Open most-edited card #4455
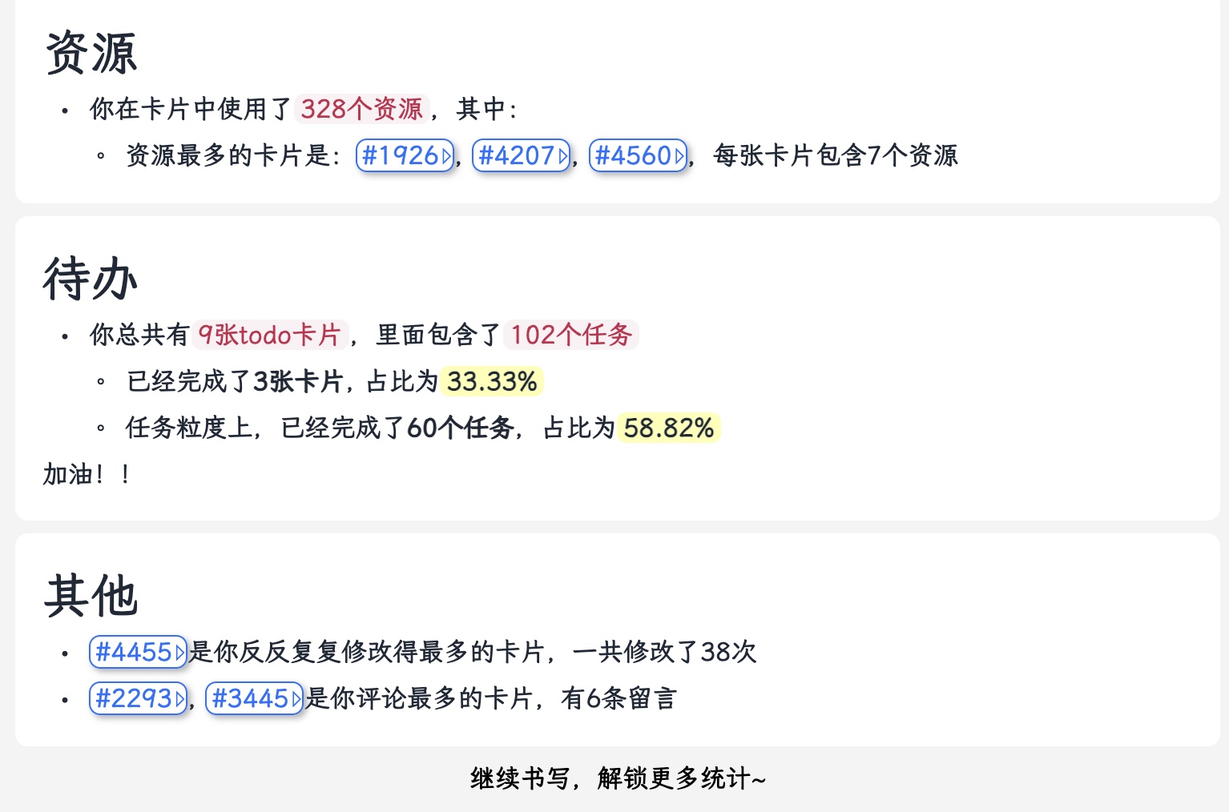The width and height of the screenshot is (1229, 812). click(132, 652)
